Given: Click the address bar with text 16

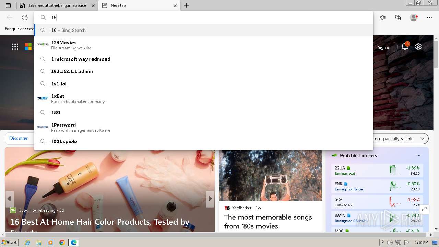Looking at the screenshot, I should pos(203,17).
